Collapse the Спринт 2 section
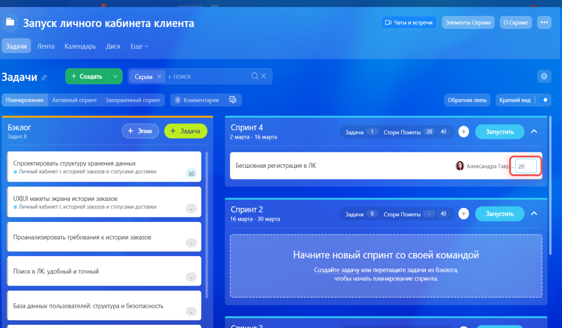Viewport: 562px width, 328px height. 534,214
